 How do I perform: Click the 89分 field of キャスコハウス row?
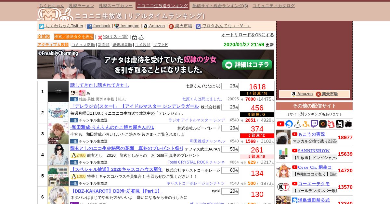[x=230, y=170]
